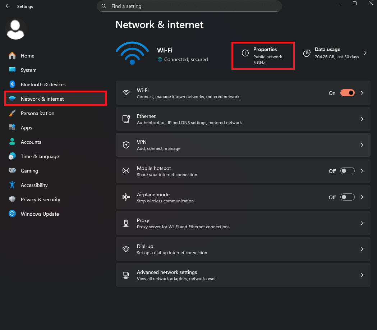Image resolution: width=377 pixels, height=330 pixels.
Task: Click the Airplane mode plane icon
Action: [x=126, y=197]
